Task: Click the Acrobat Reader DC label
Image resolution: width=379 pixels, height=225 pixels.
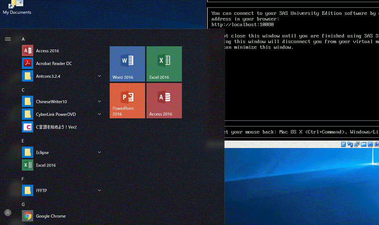Action: [x=54, y=64]
